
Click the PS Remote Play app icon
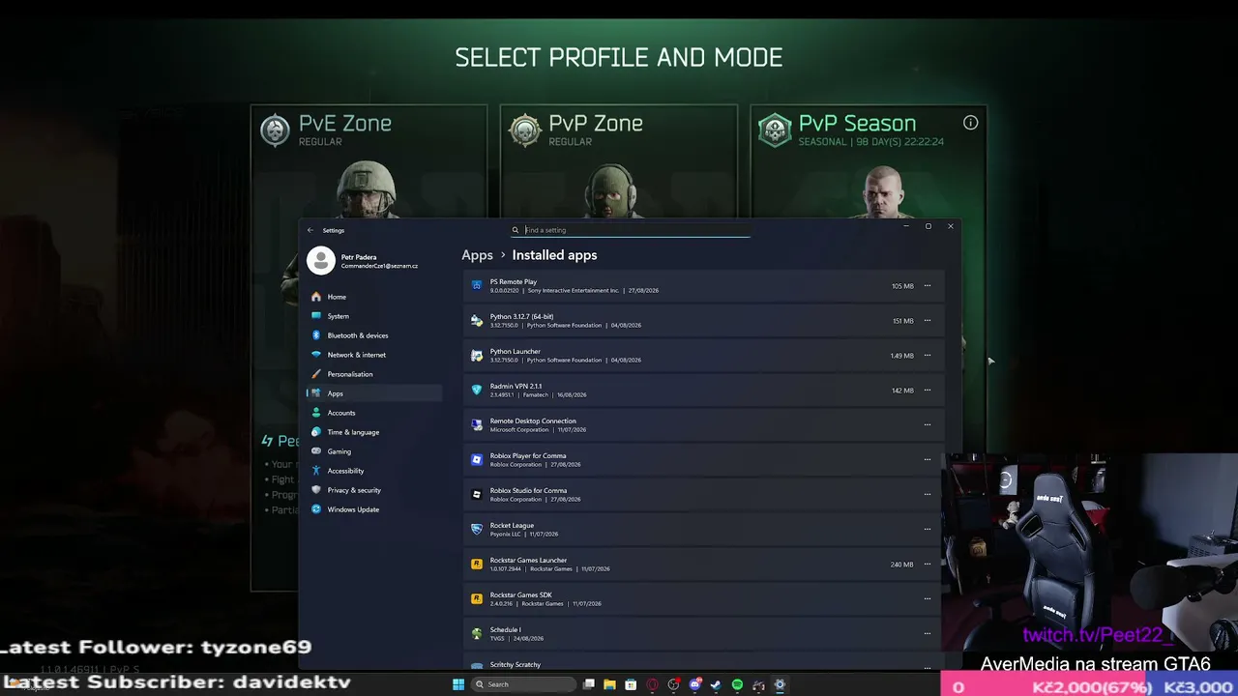pyautogui.click(x=476, y=286)
